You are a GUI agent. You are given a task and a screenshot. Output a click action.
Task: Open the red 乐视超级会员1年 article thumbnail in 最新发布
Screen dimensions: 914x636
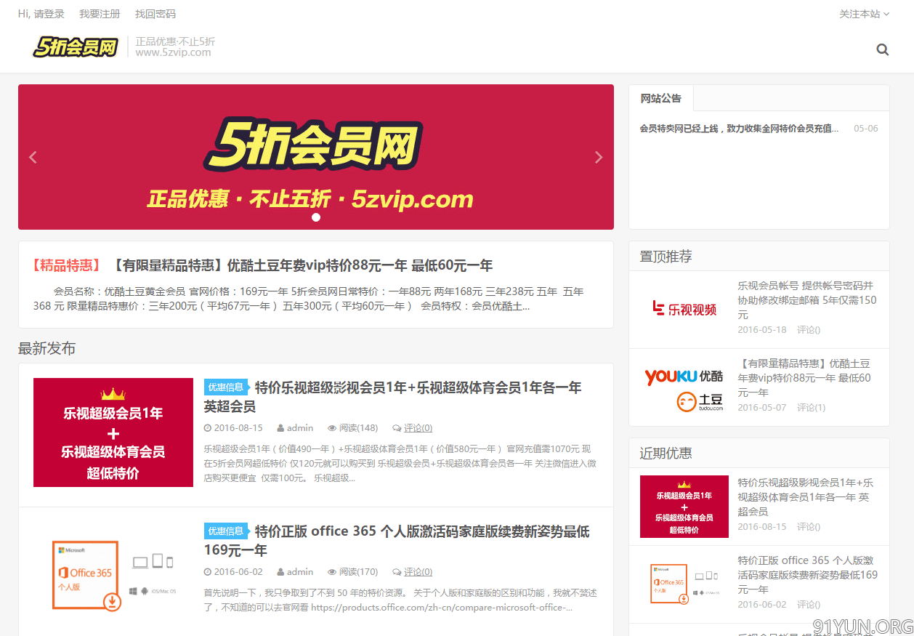tap(113, 432)
